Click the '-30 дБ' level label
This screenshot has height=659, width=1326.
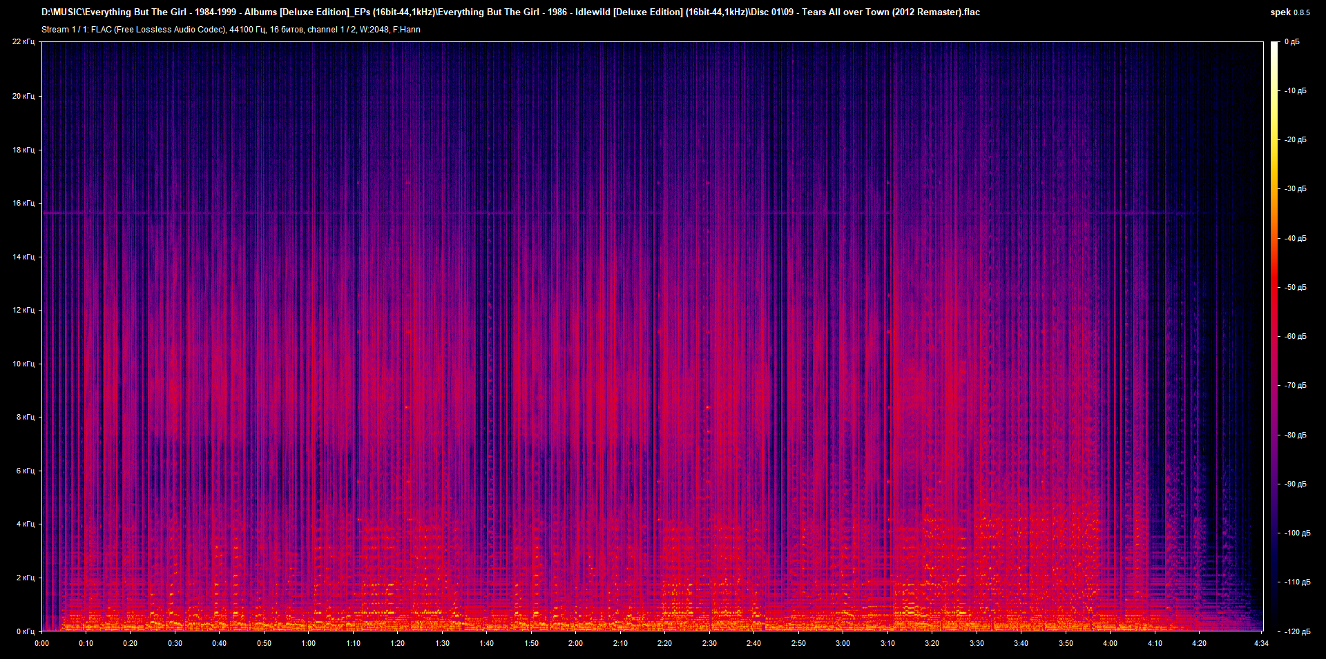click(1295, 189)
